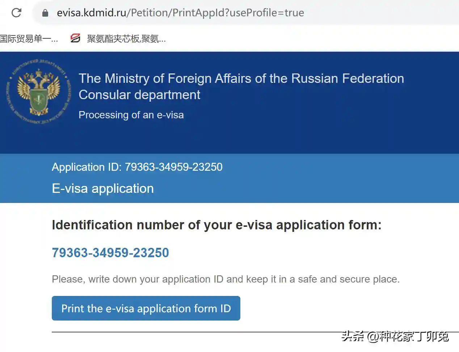Click the red favicon of 聚氨酯 bookmark
459x352 pixels.
point(75,38)
